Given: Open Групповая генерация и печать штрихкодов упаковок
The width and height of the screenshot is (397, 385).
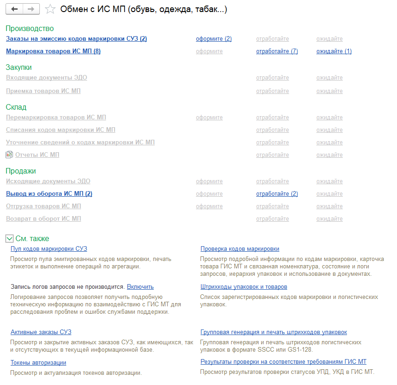Looking at the screenshot, I should pyautogui.click(x=274, y=332).
